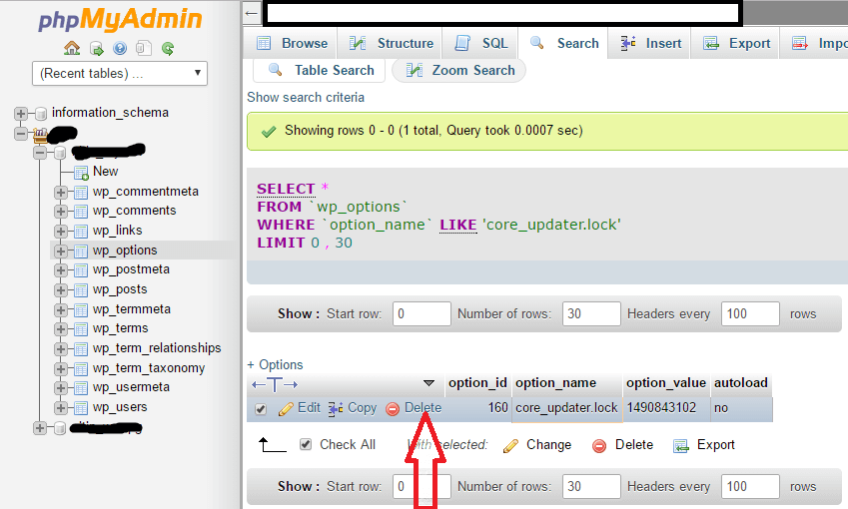The image size is (848, 509).
Task: Click the Edit link for row 160
Action: pyautogui.click(x=309, y=408)
